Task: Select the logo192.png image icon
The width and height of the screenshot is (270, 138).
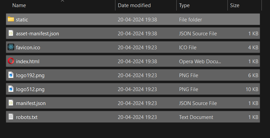Action: (11, 75)
